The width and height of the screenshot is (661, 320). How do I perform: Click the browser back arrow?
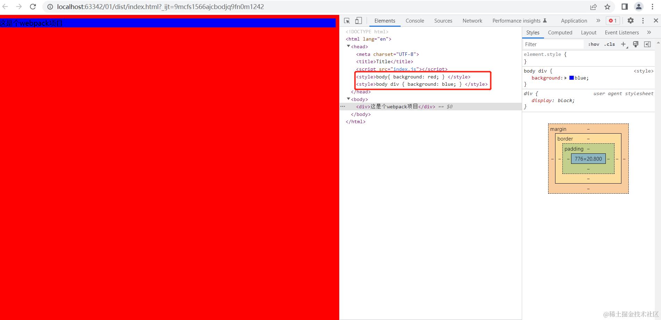5,7
